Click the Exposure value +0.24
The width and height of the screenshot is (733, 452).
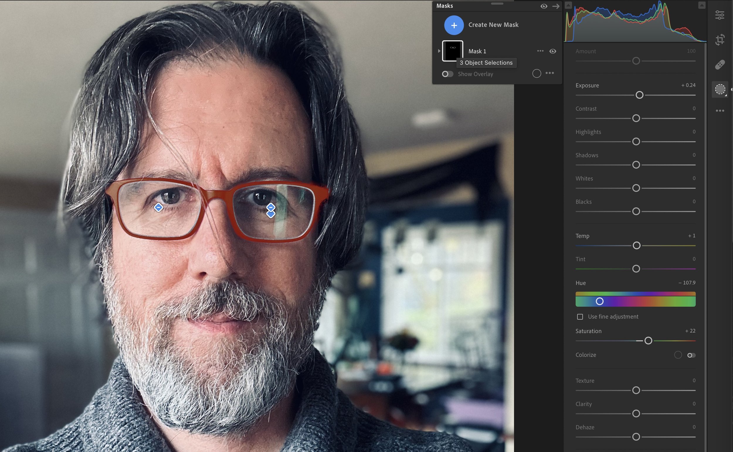(688, 85)
